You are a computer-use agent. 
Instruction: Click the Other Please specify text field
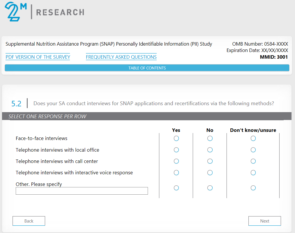(x=82, y=191)
